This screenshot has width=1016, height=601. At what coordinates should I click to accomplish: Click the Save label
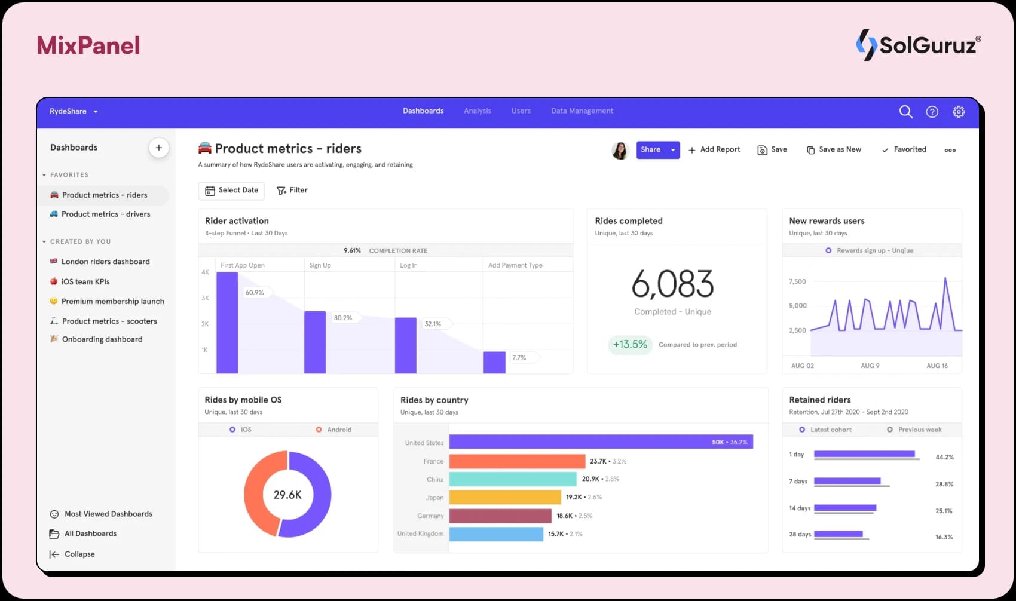(779, 149)
